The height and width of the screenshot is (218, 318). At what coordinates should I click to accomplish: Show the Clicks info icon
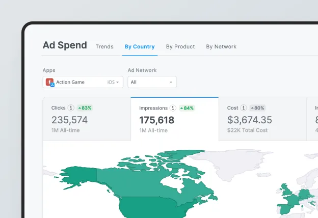71,107
